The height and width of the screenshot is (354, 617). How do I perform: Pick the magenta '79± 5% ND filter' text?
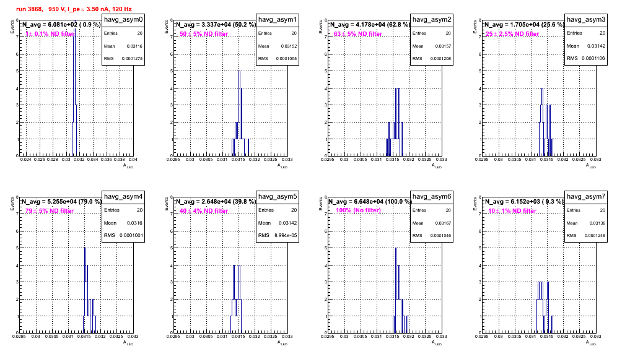(50, 211)
